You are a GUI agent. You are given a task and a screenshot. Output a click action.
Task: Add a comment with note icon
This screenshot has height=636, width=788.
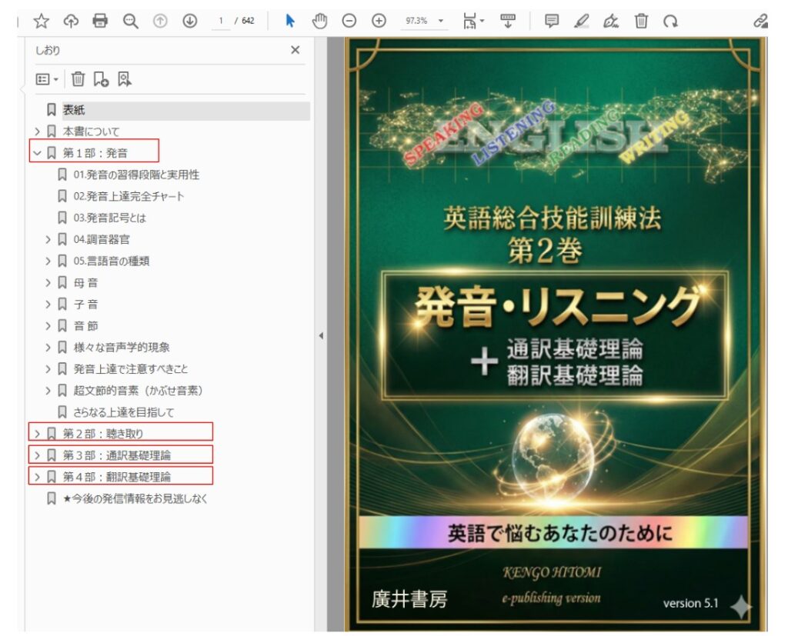(551, 22)
